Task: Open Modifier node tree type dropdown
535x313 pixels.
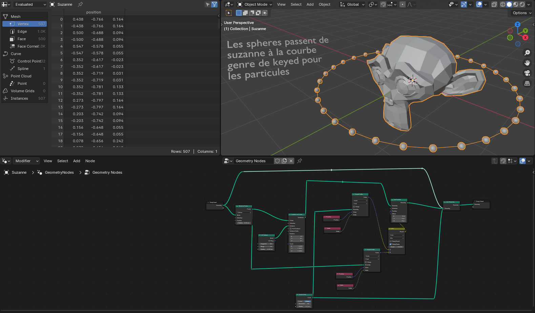Action: 26,161
